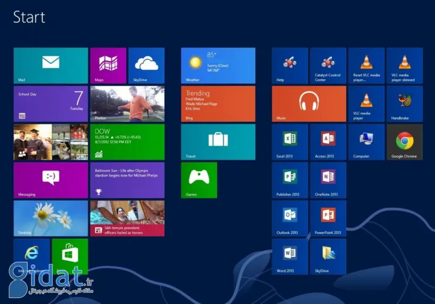Open the Mail tile
Image resolution: width=435 pixels, height=304 pixels.
tap(51, 66)
